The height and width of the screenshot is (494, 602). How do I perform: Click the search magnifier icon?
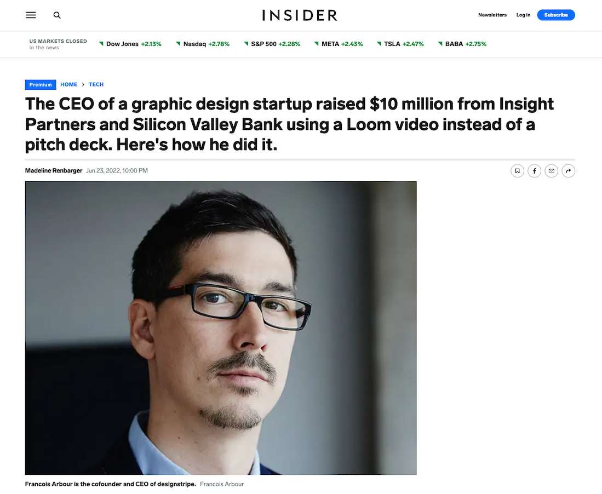(57, 15)
